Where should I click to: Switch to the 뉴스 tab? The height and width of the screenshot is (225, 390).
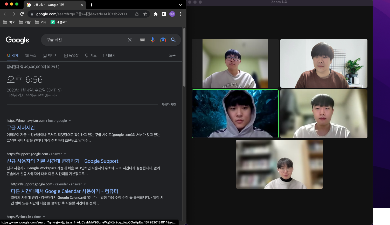[x=31, y=55]
